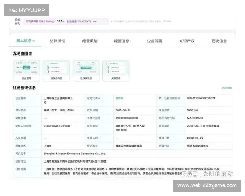Click registered capital 1000万元
The height and width of the screenshot is (196, 245).
[x=193, y=110]
